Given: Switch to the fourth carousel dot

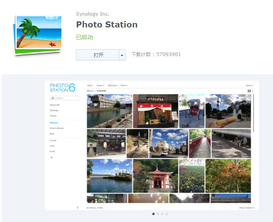Looking at the screenshot, I should pos(167,214).
